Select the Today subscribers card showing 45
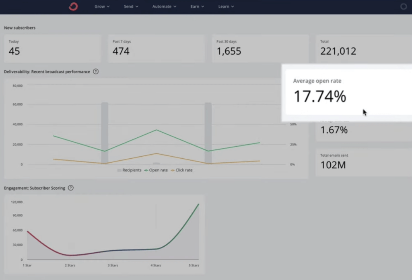412x280 pixels. click(x=53, y=49)
